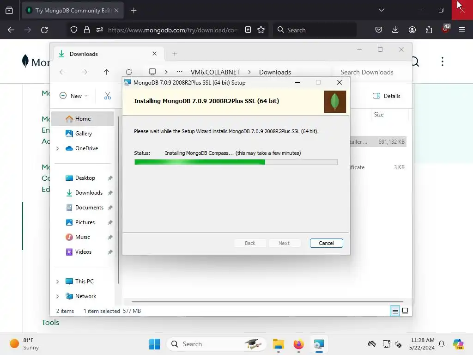Screen dimensions: 473x355
Task: Sort by the Size column header
Action: pyautogui.click(x=379, y=115)
